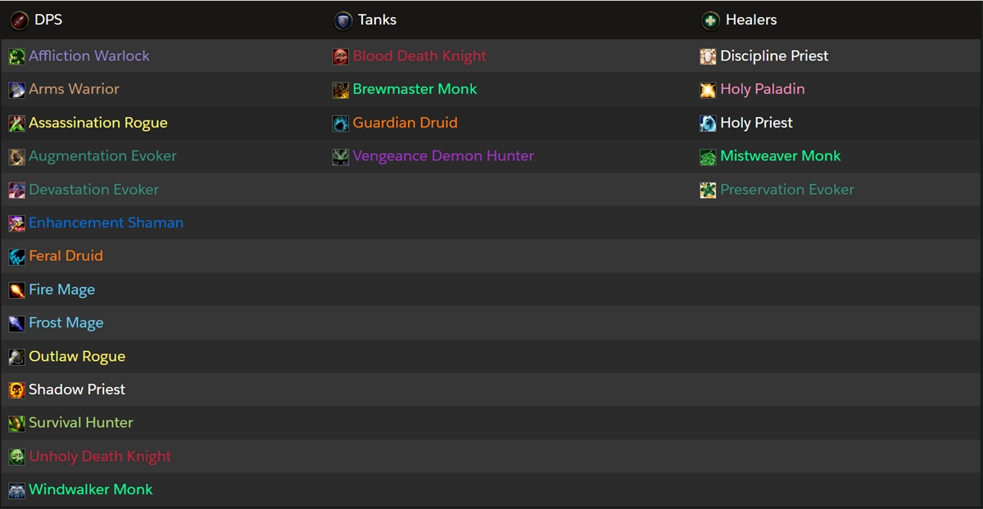Click the DPS column header

(48, 20)
